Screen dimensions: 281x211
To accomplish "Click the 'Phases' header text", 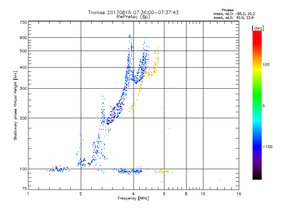I will 227,10.
